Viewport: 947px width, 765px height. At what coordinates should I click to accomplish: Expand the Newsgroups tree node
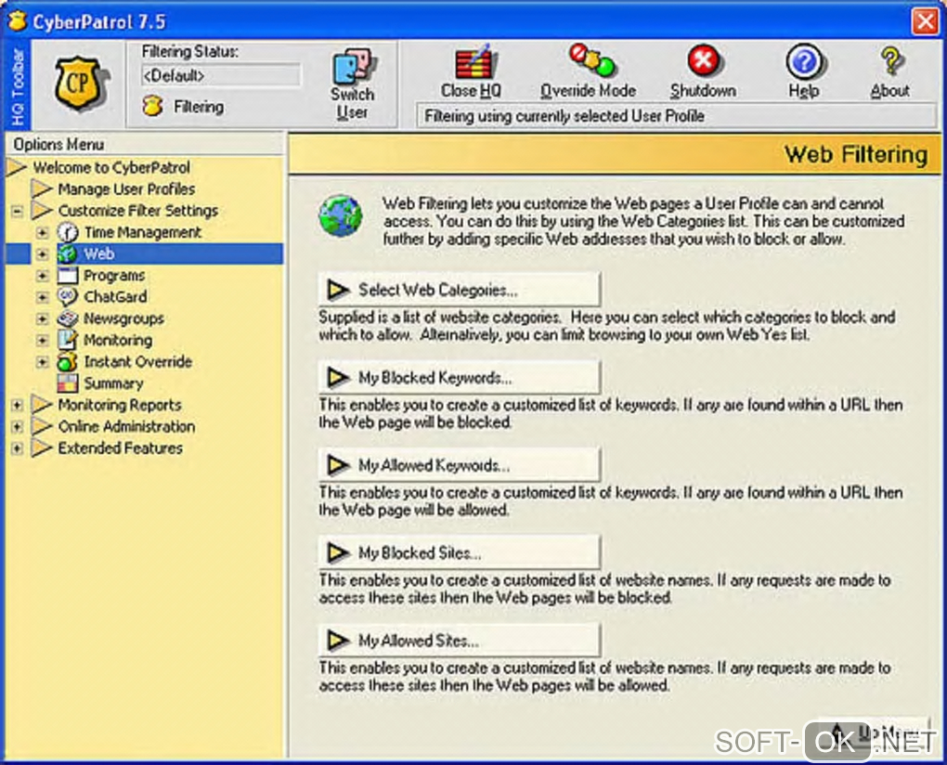pos(43,318)
